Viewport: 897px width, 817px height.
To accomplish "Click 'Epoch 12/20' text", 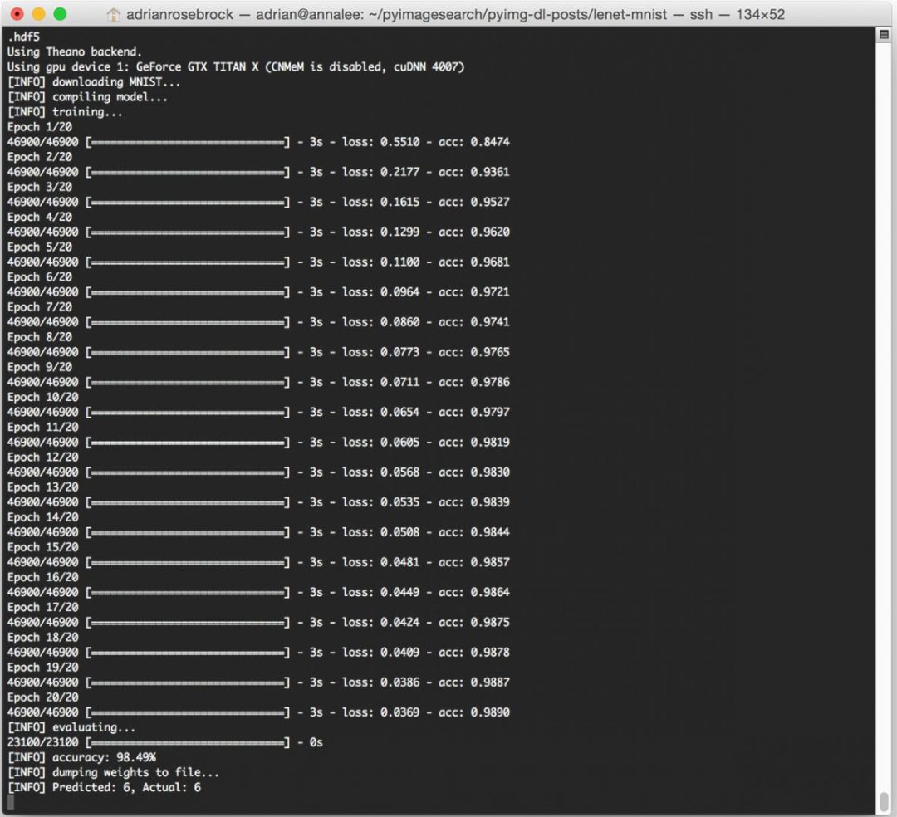I will tap(43, 457).
